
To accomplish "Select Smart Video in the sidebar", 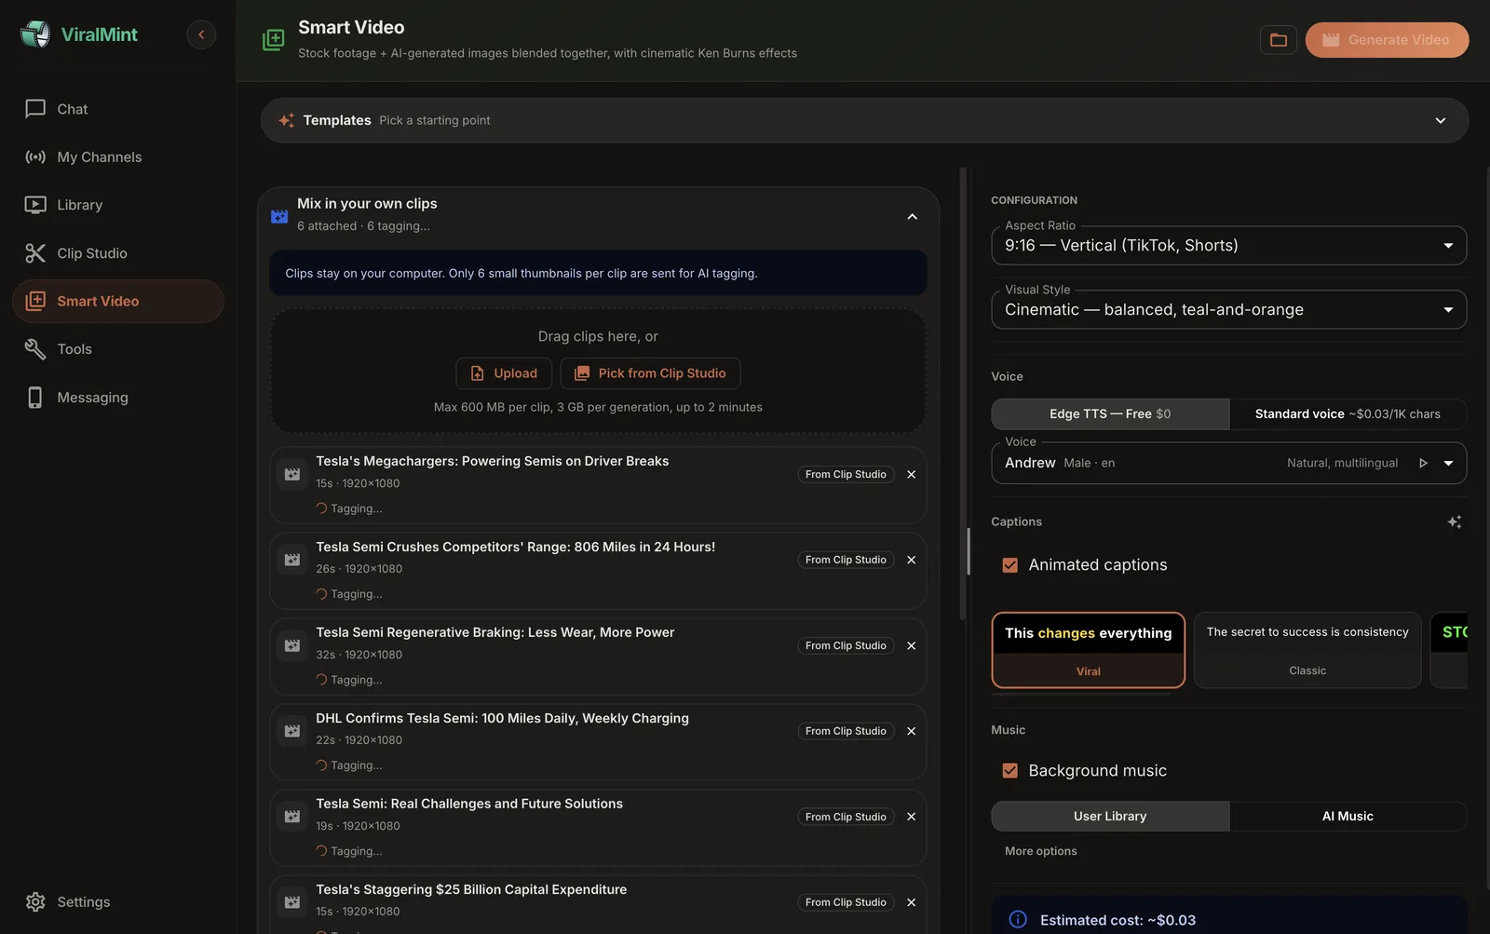I will click(x=117, y=301).
